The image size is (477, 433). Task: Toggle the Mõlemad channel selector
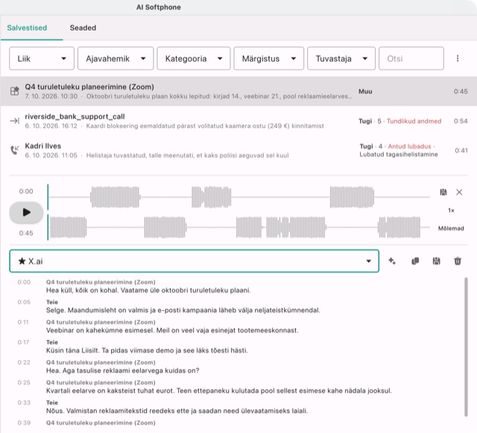pos(451,228)
